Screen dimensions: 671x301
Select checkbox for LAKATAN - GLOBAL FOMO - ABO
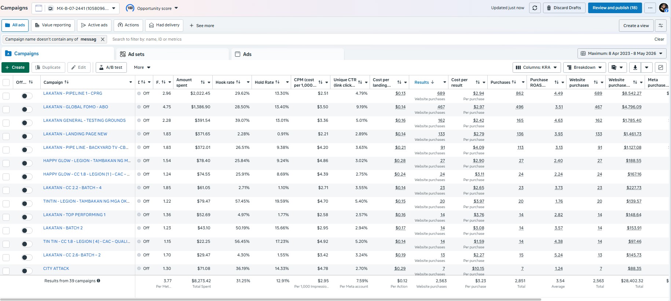tap(6, 109)
